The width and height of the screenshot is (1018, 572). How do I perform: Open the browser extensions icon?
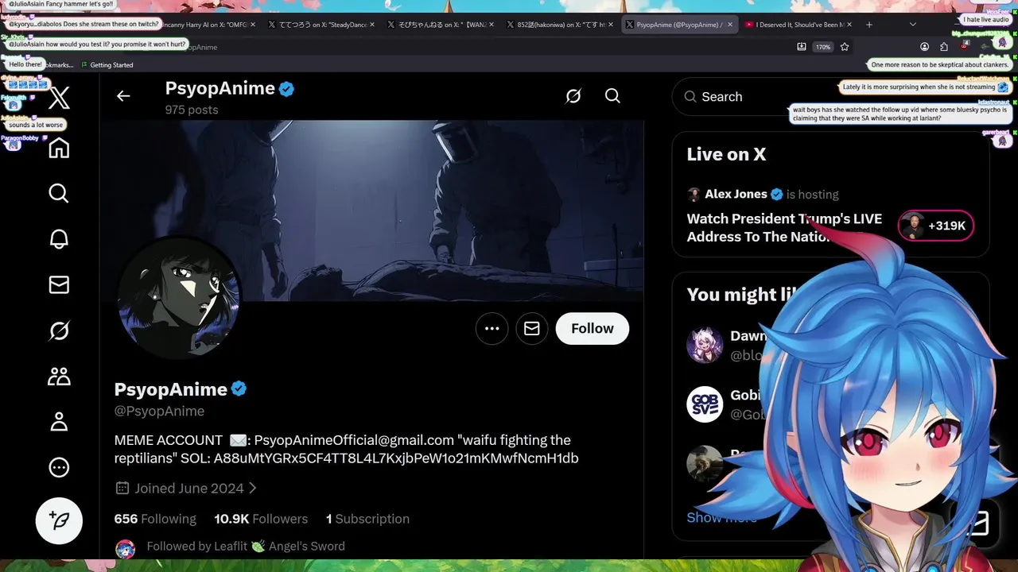click(944, 47)
